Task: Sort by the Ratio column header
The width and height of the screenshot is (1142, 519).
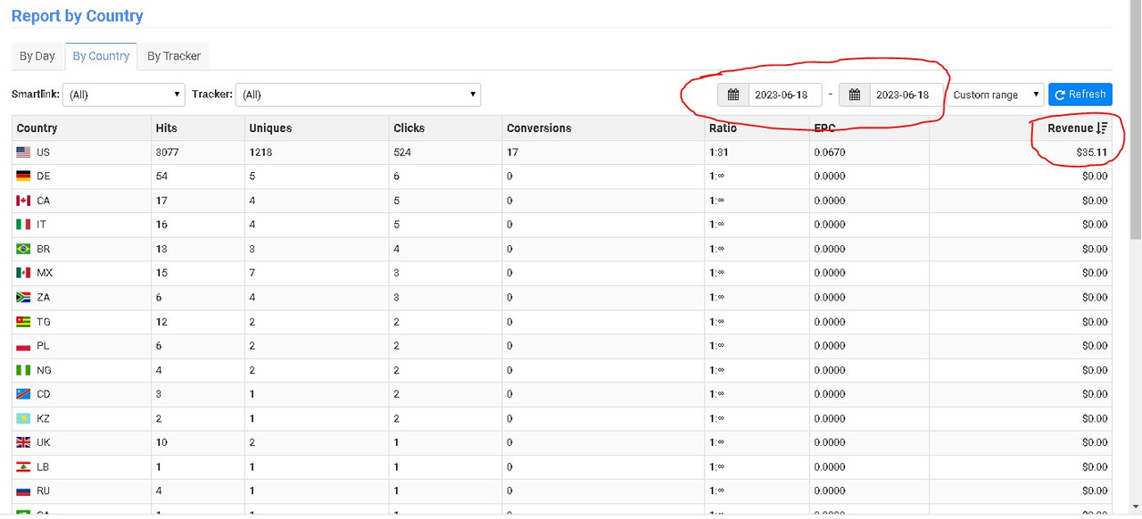Action: 723,128
